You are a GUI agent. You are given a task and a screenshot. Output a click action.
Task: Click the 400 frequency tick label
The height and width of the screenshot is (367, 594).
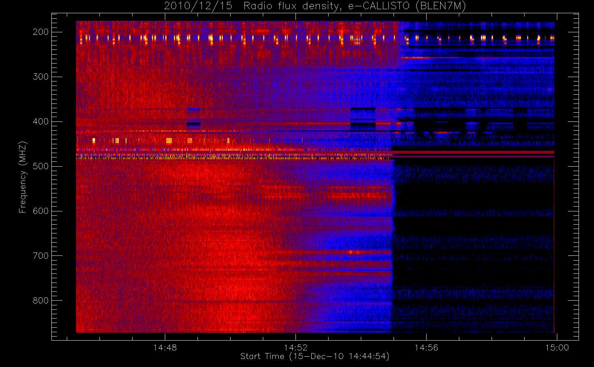(x=40, y=121)
